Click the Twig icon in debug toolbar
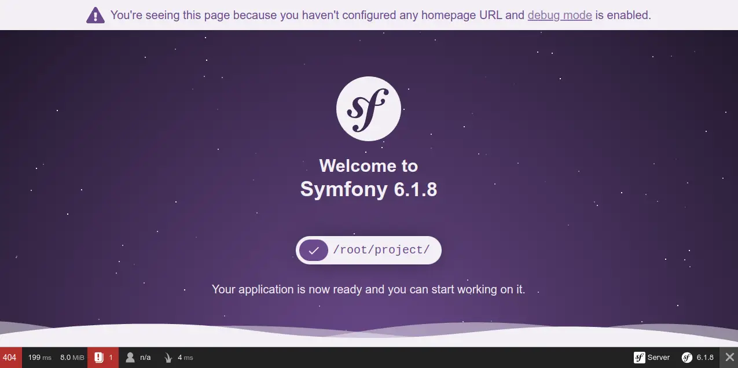The width and height of the screenshot is (738, 368). tap(168, 358)
